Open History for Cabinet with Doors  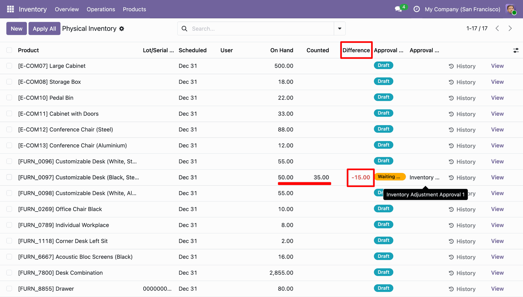click(x=462, y=114)
